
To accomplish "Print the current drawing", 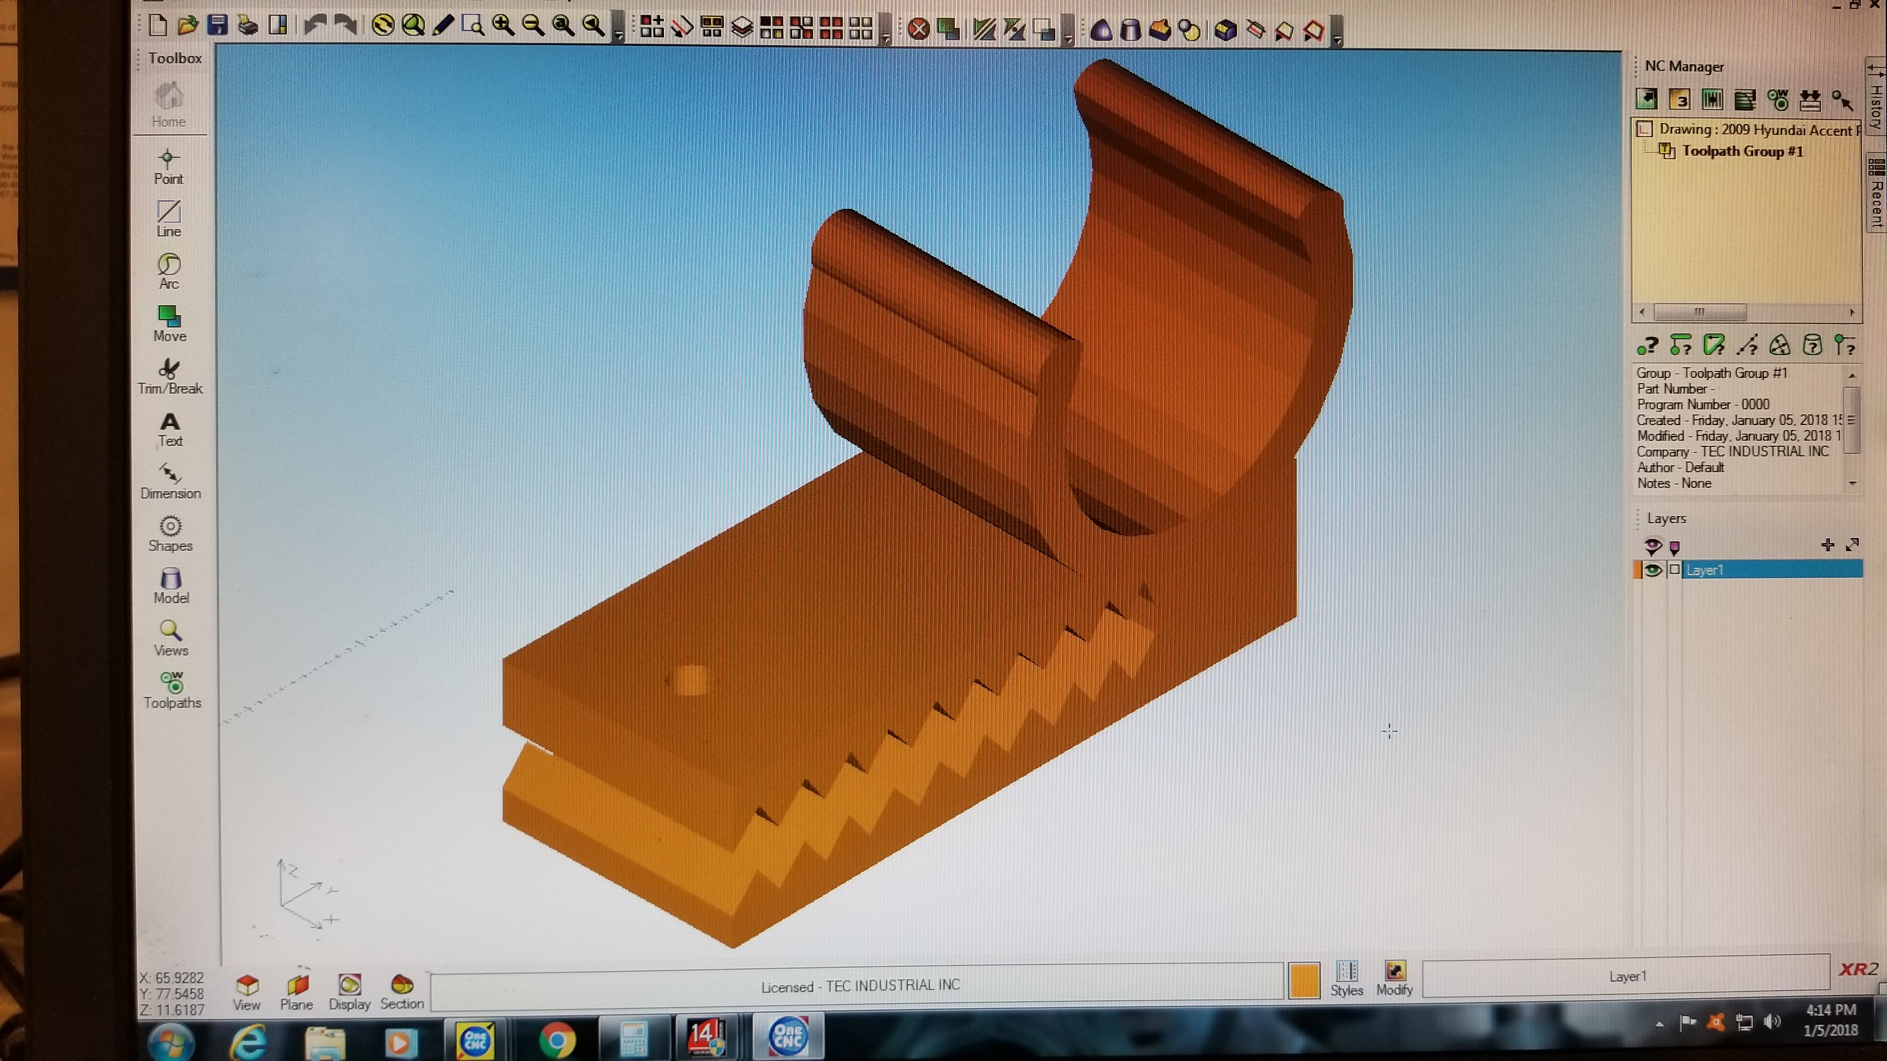I will tap(248, 26).
